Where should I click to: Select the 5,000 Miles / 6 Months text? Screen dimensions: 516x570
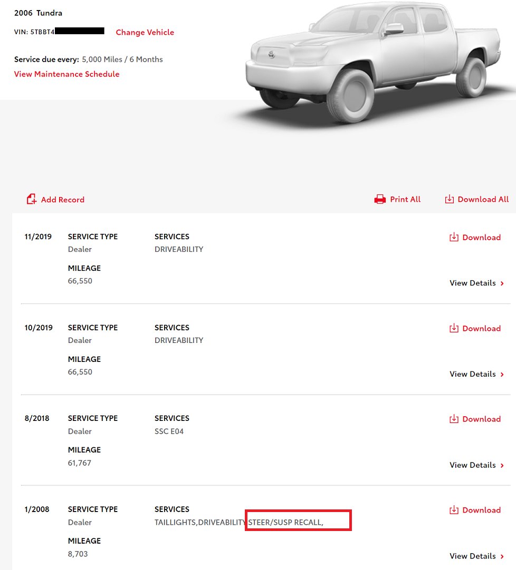point(122,59)
